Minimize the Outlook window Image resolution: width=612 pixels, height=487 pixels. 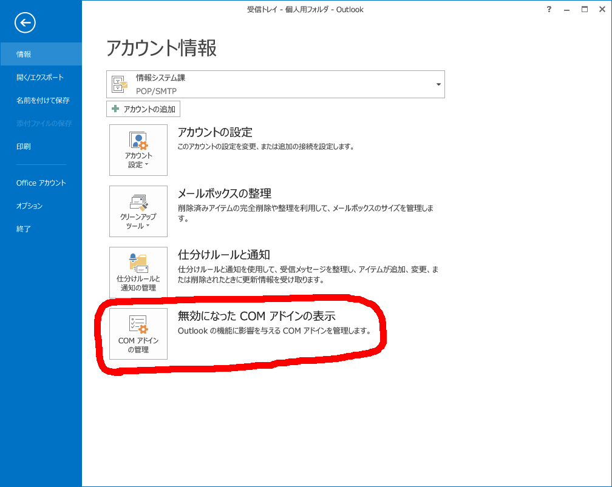pos(566,9)
